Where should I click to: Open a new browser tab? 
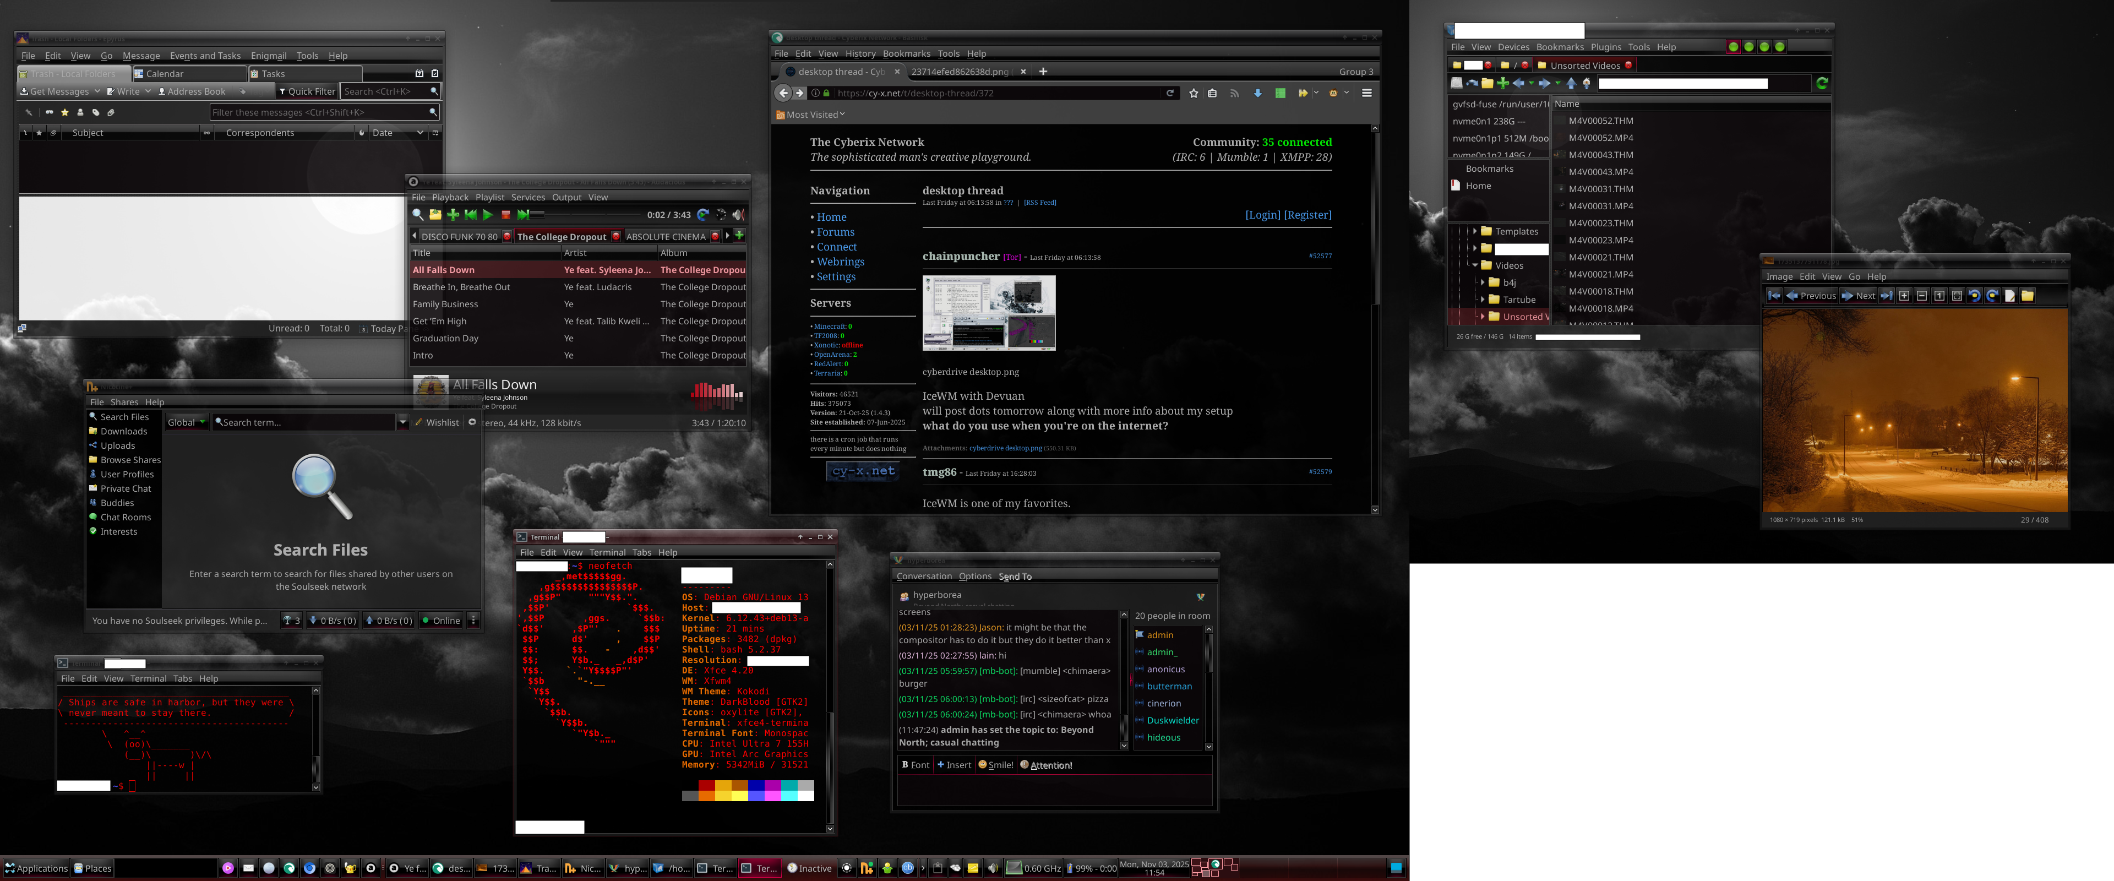[x=1043, y=72]
